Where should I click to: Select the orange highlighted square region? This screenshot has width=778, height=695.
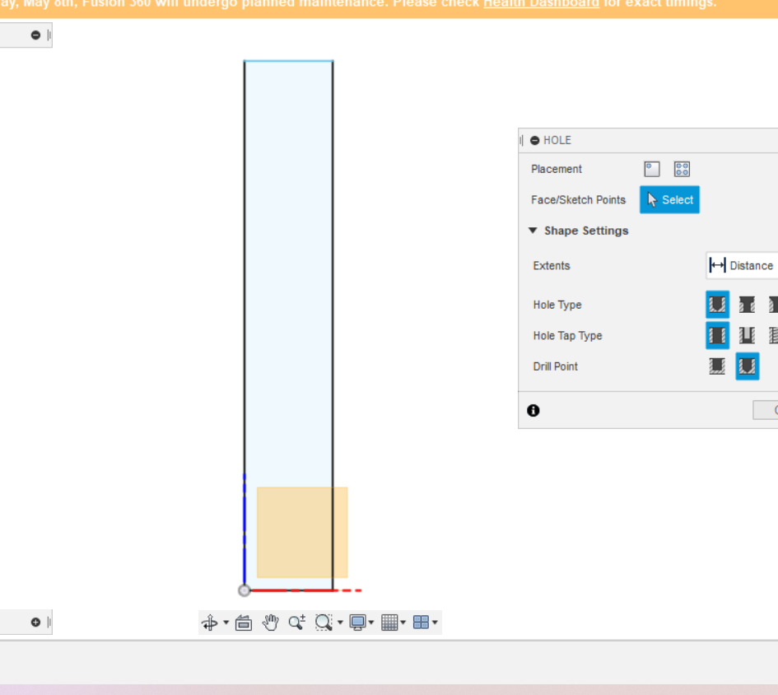click(x=302, y=532)
